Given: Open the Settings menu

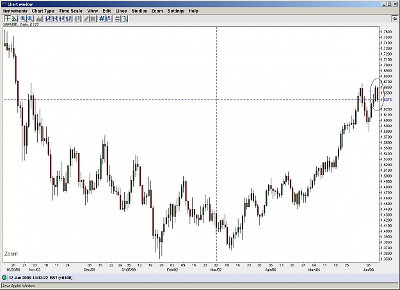Looking at the screenshot, I should point(176,11).
